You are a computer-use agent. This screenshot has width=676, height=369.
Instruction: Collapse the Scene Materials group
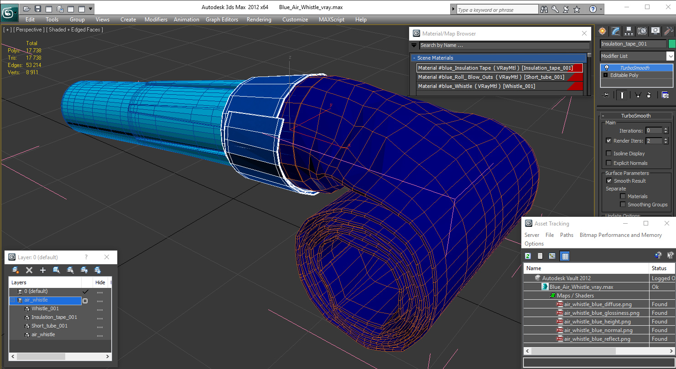point(414,58)
